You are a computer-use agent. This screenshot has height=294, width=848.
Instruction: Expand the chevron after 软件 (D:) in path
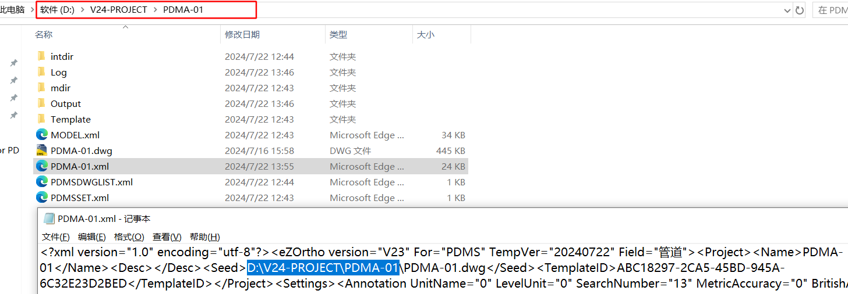coord(82,10)
